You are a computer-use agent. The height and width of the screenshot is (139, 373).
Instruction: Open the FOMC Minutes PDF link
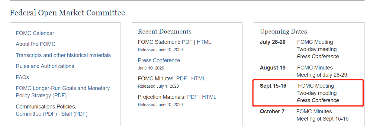pos(182,79)
